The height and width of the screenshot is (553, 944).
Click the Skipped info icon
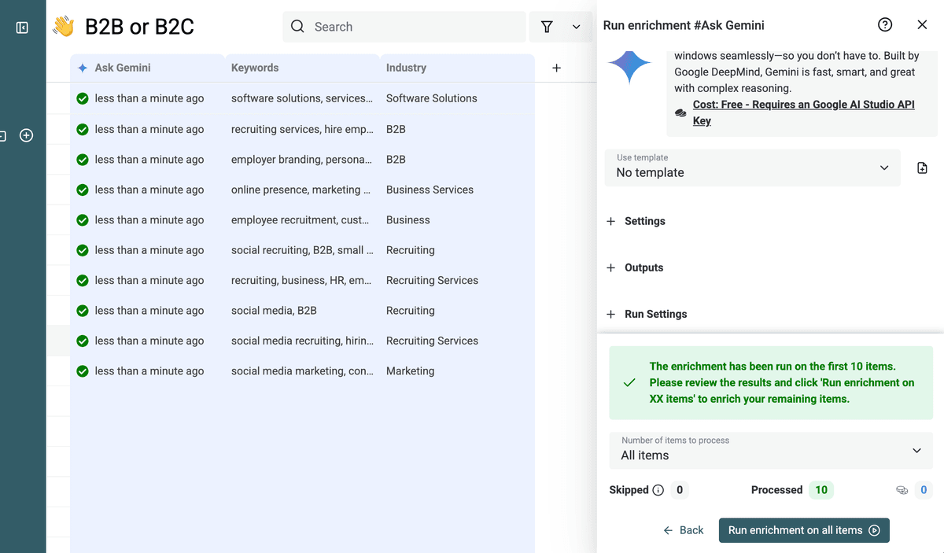658,490
